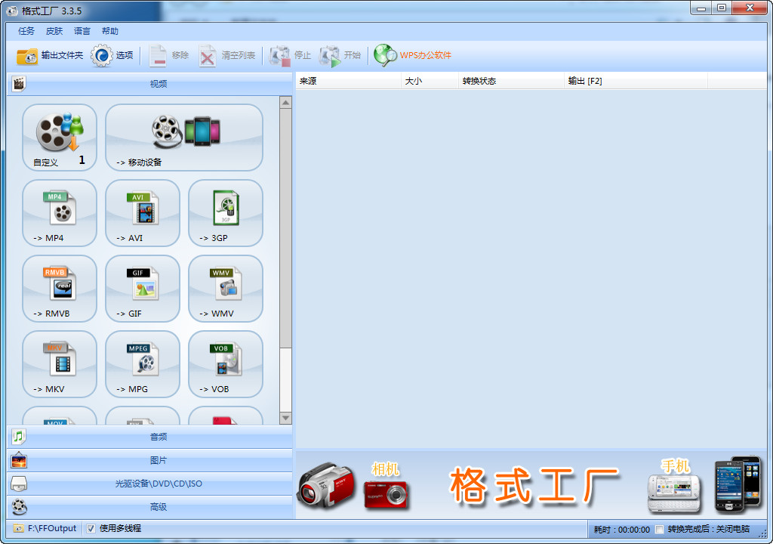
Task: Select the MP4 conversion icon
Action: click(x=60, y=213)
